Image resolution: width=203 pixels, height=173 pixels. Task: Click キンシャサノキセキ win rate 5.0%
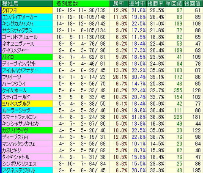(x=121, y=124)
